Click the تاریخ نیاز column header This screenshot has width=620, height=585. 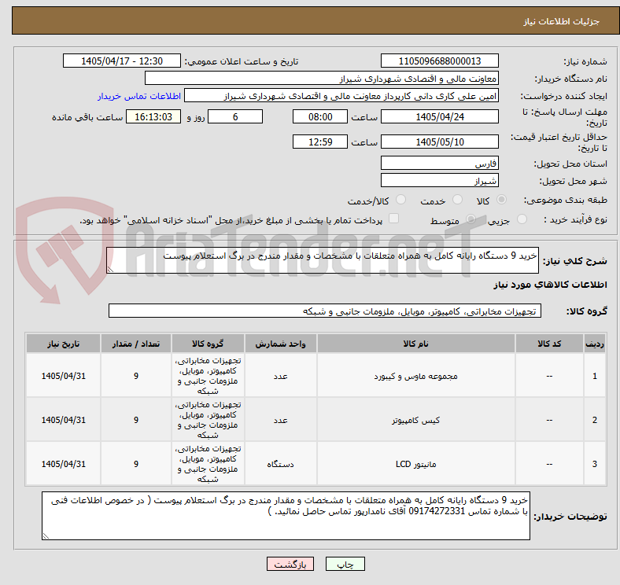click(x=63, y=344)
